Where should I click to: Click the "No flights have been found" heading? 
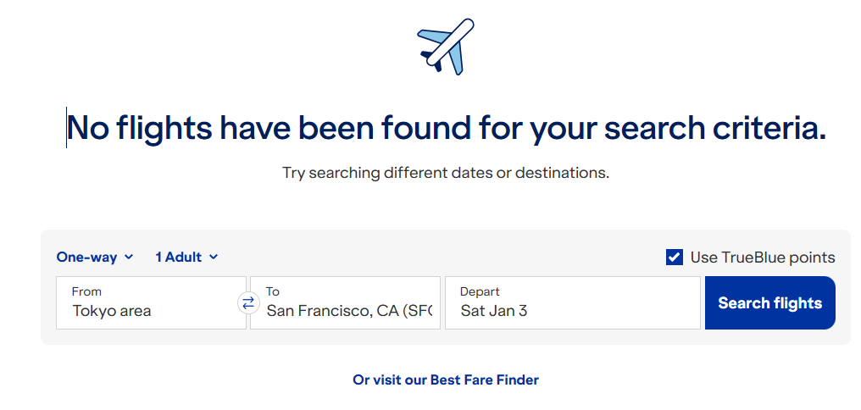click(x=446, y=128)
